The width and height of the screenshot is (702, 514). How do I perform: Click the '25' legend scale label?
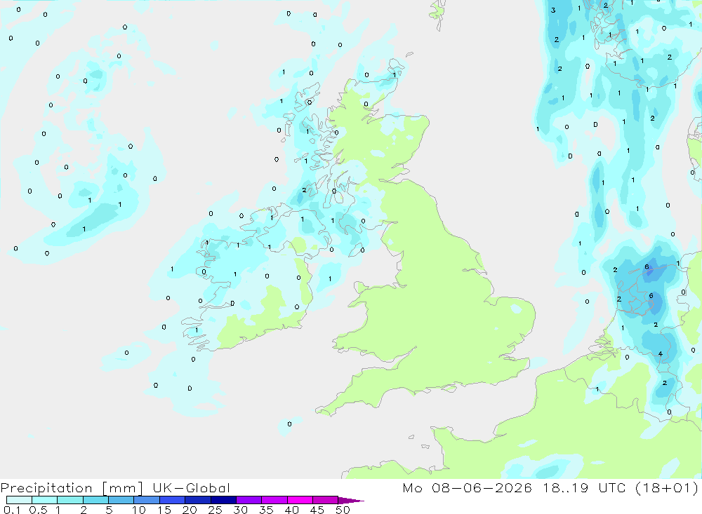pos(215,510)
